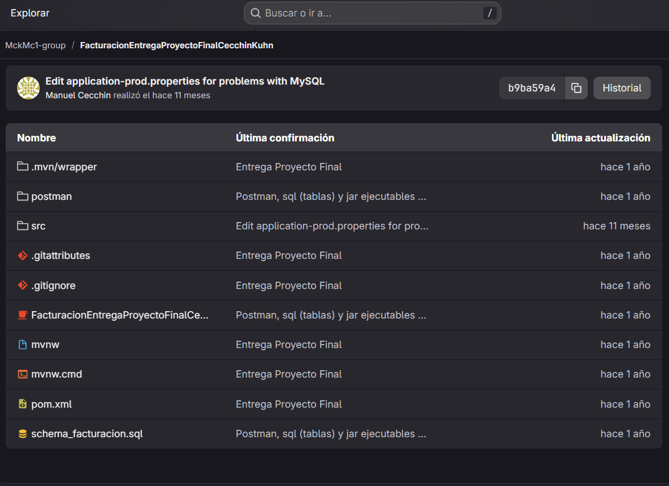Go to MckMc1-group breadcrumb
The width and height of the screenshot is (669, 486).
coord(35,45)
